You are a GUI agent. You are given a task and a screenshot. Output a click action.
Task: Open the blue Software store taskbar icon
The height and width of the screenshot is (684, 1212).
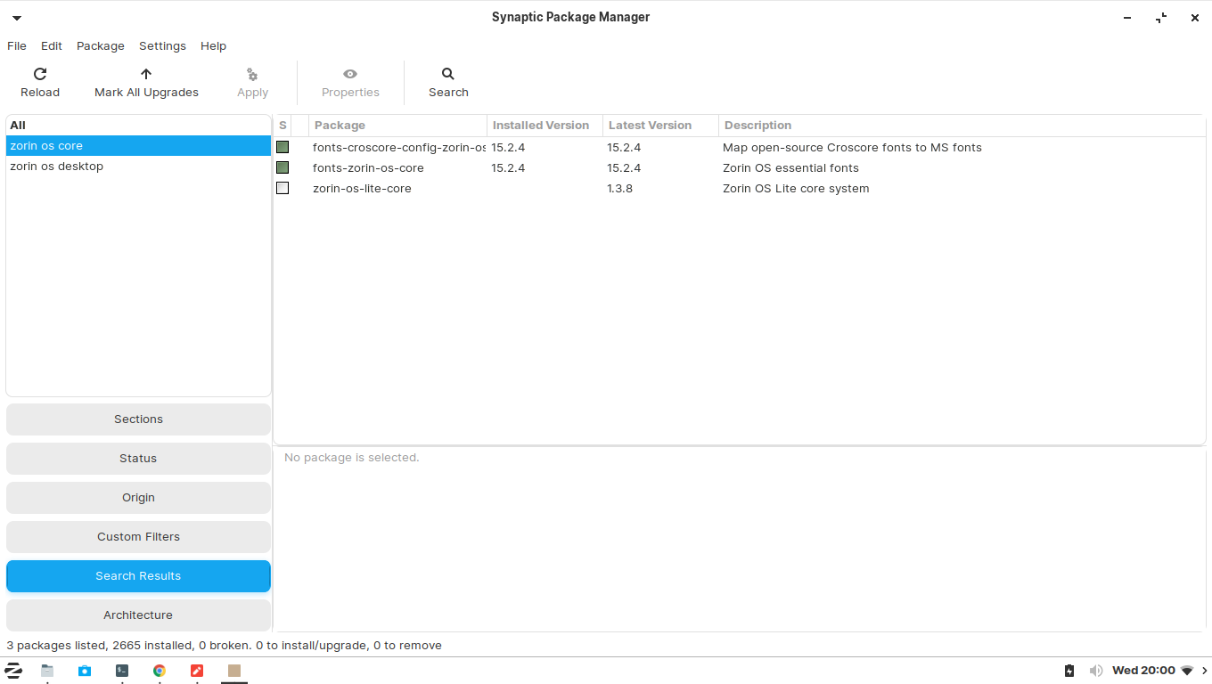85,671
